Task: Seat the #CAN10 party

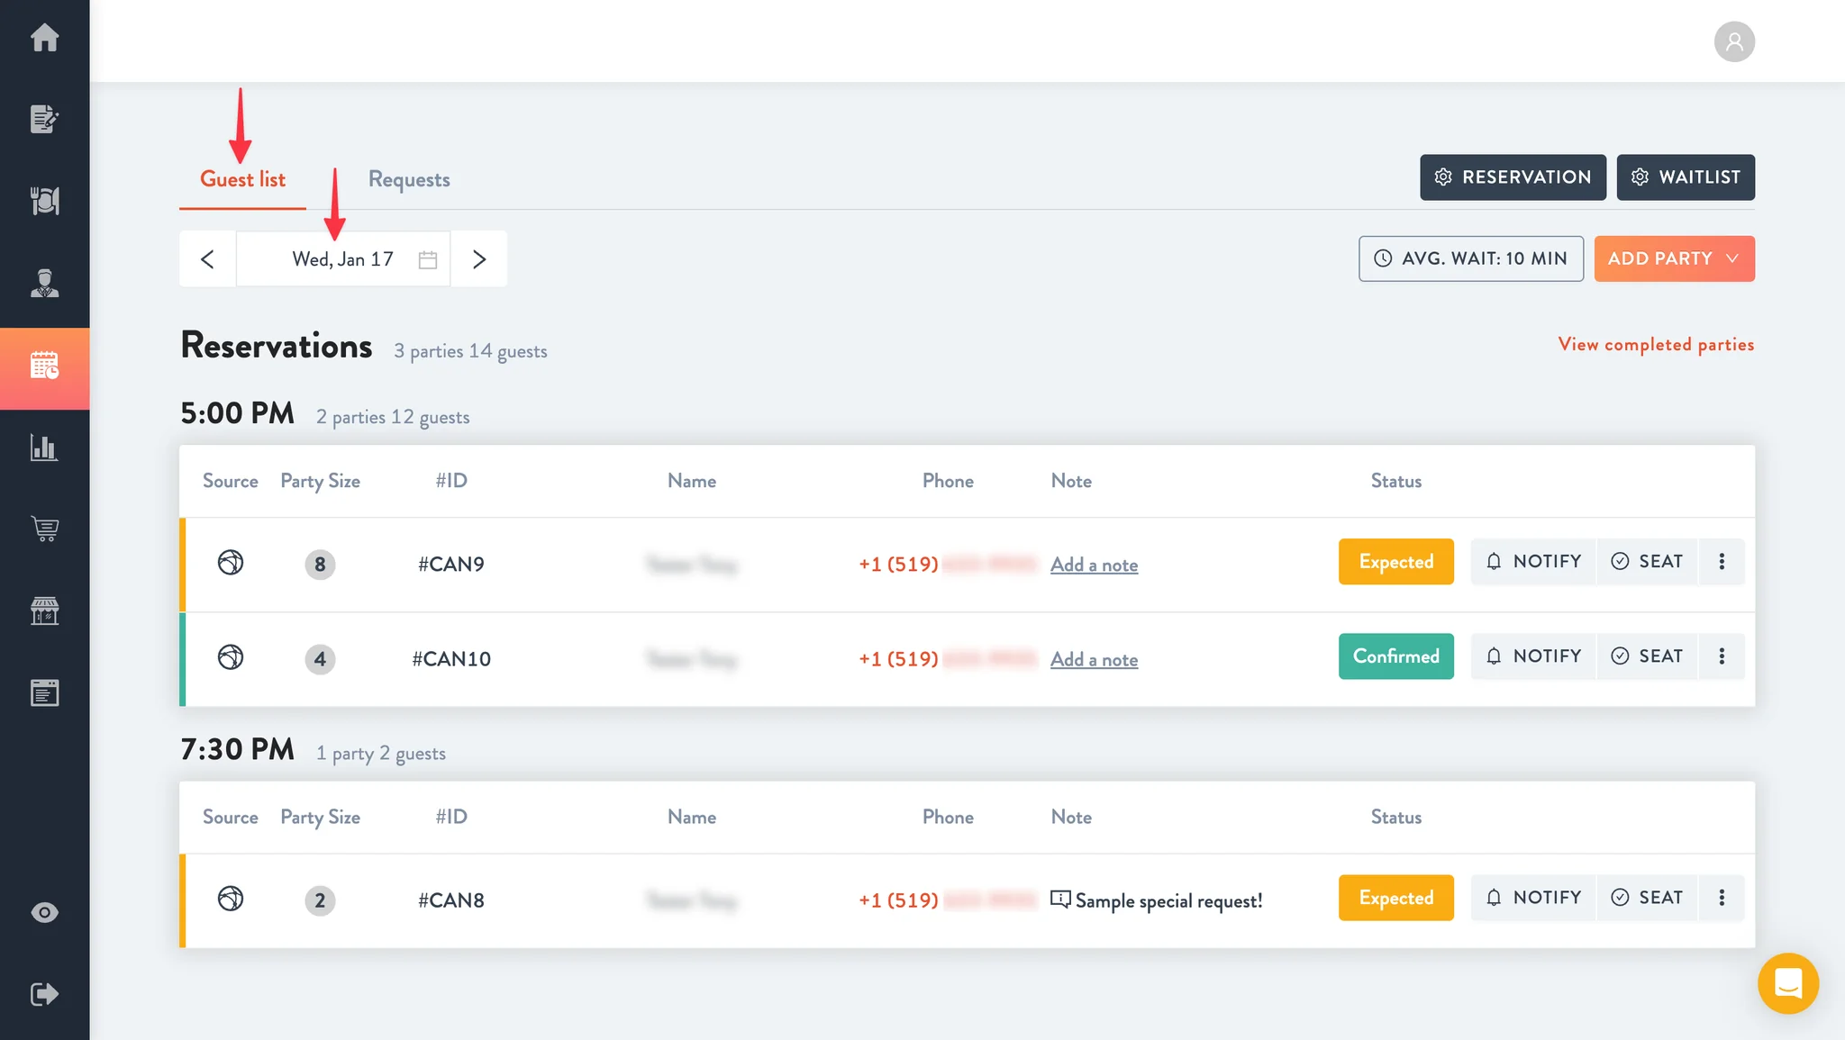Action: tap(1647, 656)
